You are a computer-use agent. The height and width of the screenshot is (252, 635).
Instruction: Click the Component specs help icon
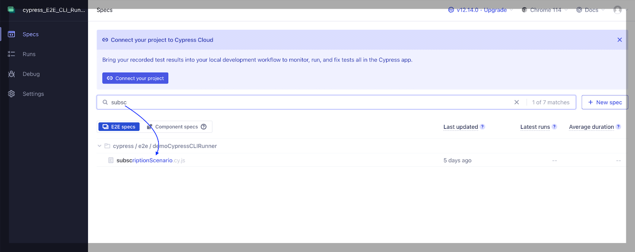pyautogui.click(x=204, y=127)
